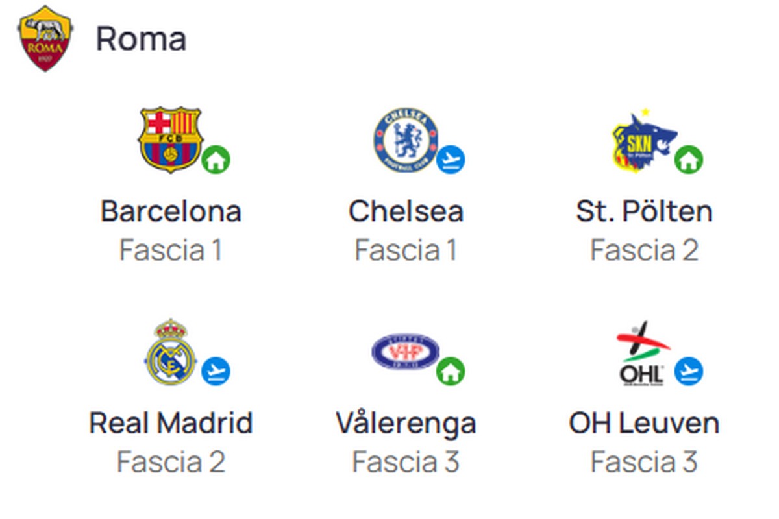Viewport: 779px width, 519px height.
Task: Click the Real Madrid team name
Action: tap(171, 424)
